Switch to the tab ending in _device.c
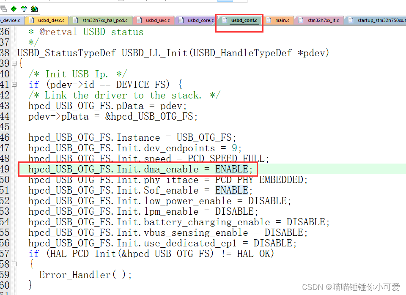The image size is (406, 295). (x=11, y=20)
